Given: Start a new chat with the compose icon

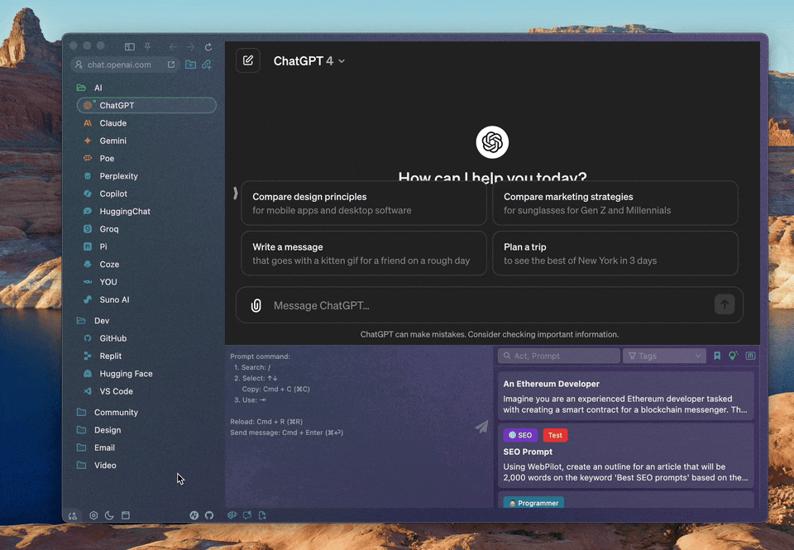Looking at the screenshot, I should click(x=248, y=60).
